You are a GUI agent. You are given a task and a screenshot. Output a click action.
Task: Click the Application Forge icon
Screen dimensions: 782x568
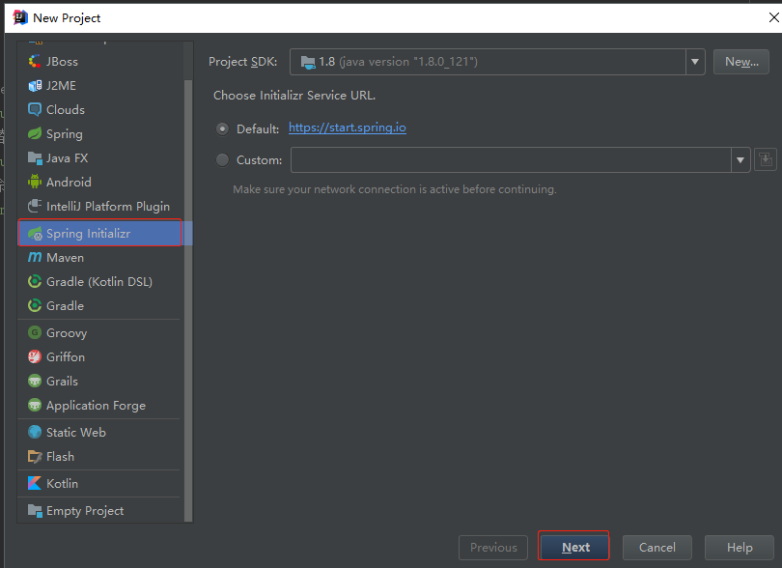click(x=35, y=406)
